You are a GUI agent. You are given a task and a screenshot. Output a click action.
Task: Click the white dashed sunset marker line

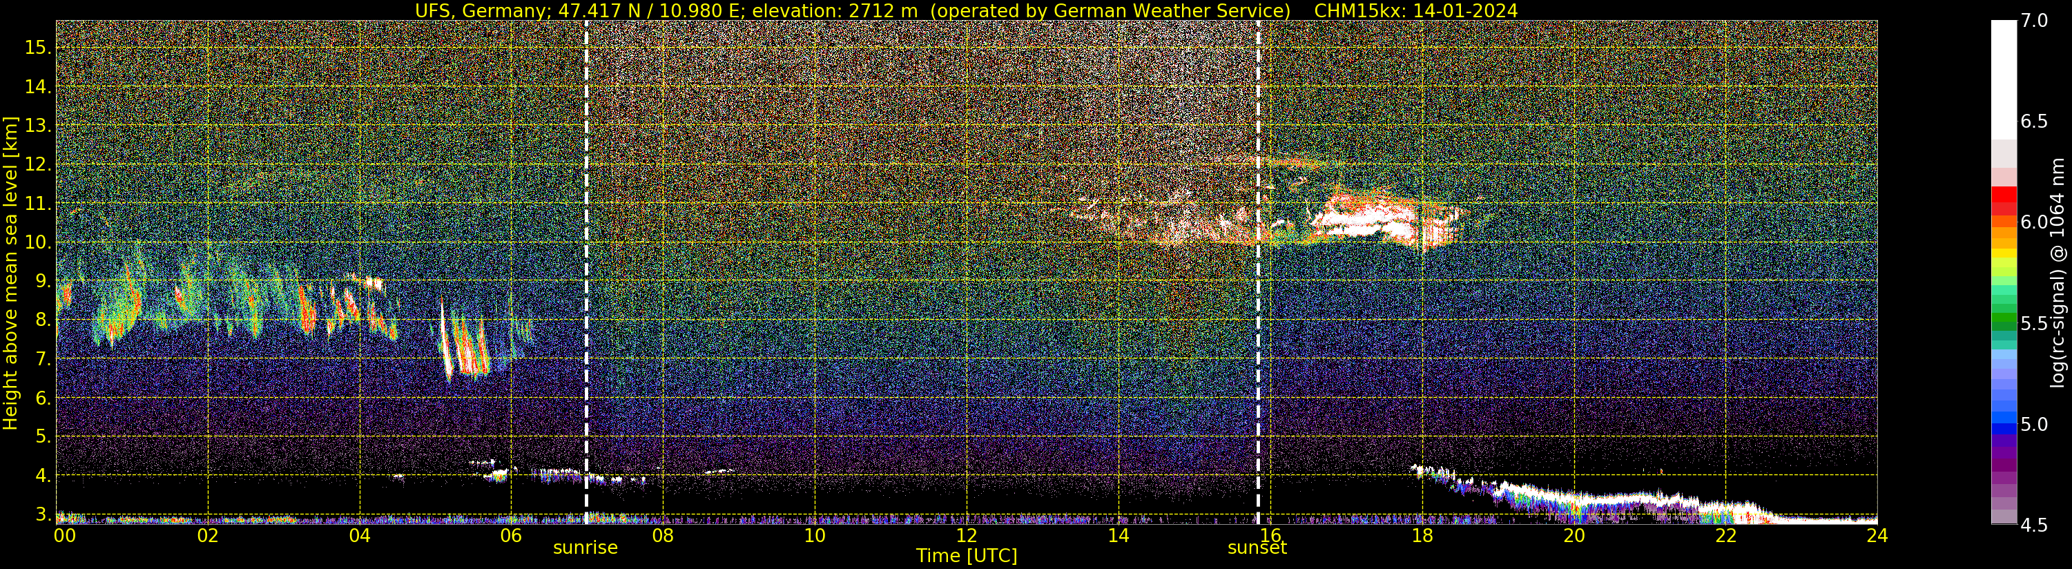tap(1258, 272)
